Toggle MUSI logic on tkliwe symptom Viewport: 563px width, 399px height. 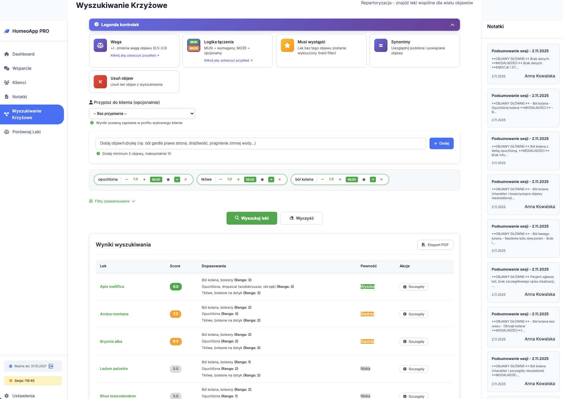pos(250,180)
